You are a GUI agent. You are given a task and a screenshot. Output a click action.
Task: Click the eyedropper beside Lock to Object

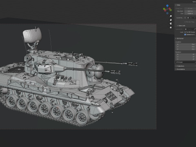click(x=195, y=29)
